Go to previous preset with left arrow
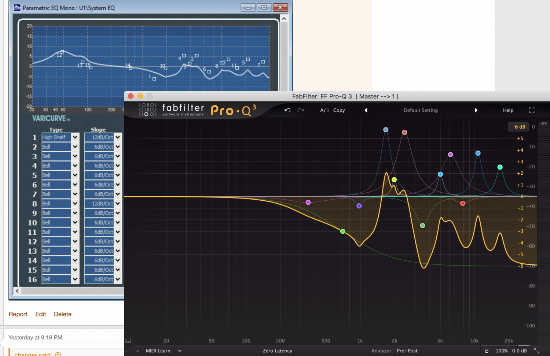550x356 pixels. (366, 110)
